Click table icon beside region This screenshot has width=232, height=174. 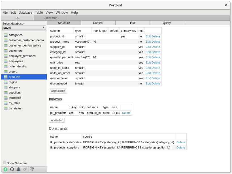click(6, 82)
